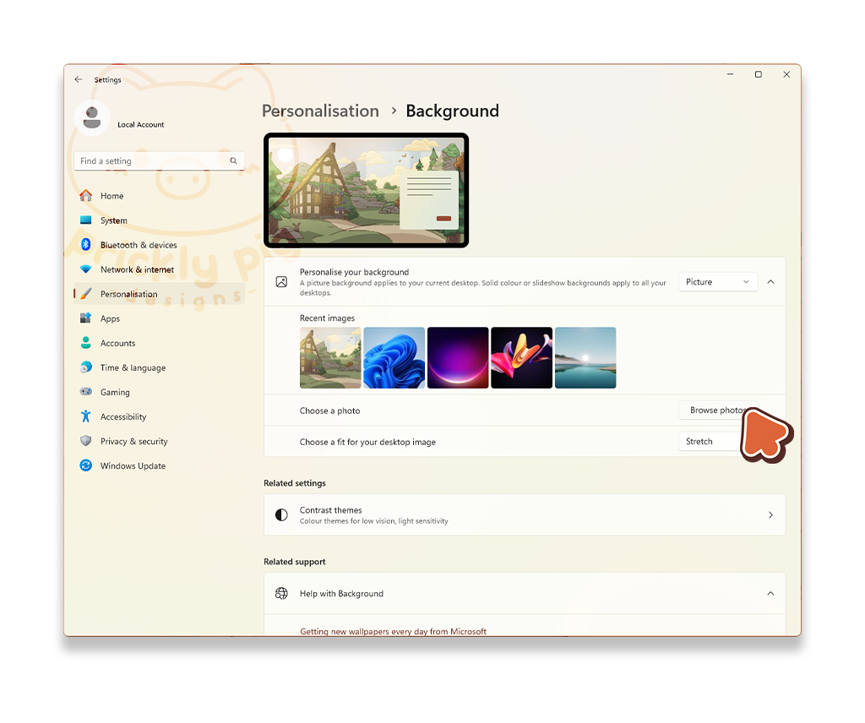Click the desktop background preview image
This screenshot has width=865, height=723.
pyautogui.click(x=367, y=190)
